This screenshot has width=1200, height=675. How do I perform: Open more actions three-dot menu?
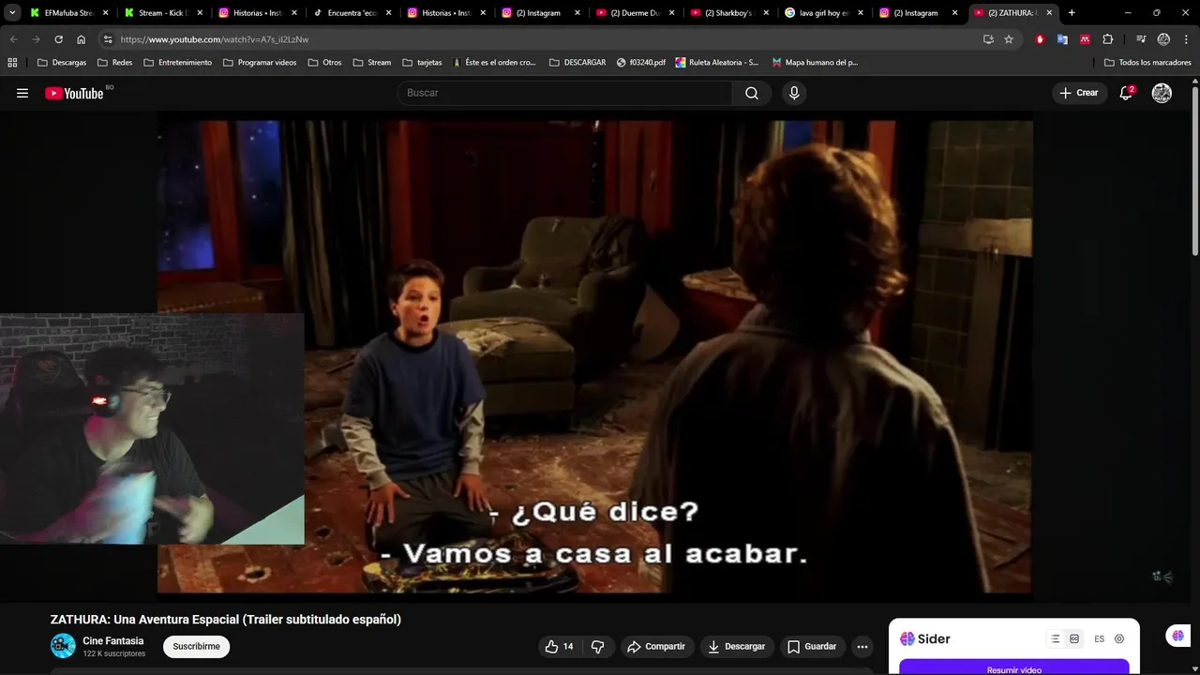coord(862,646)
